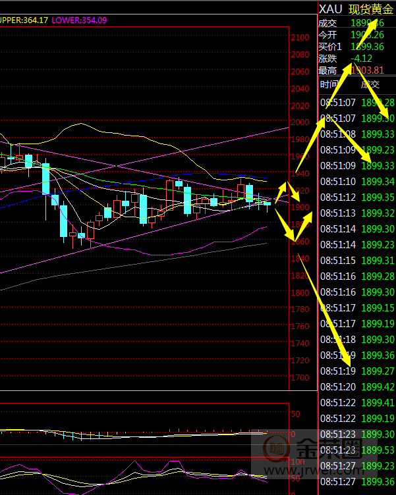Viewport: 396px width, 495px height.
Task: Click the 成交 column header in the tick list
Action: (x=370, y=84)
